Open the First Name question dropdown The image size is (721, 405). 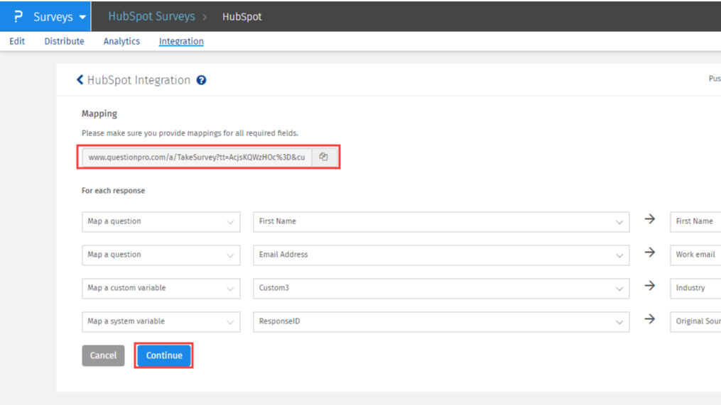pos(441,222)
